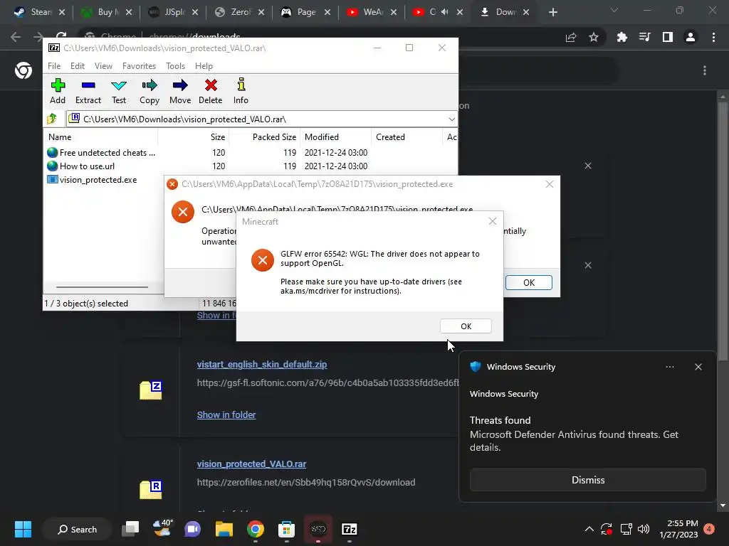Click the Move toolbar icon
729x546 pixels.
pyautogui.click(x=180, y=91)
